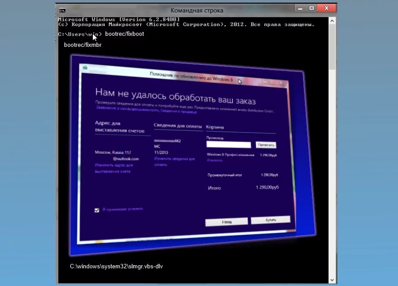The image size is (398, 286).
Task: Minimize the Командная строка window
Action: [x=300, y=8]
